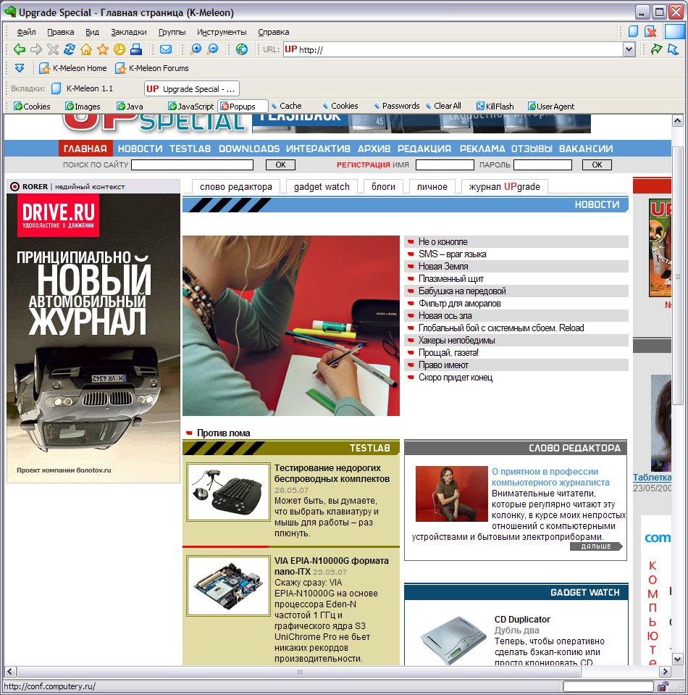The image size is (688, 695).
Task: Reload the page using the refresh icon
Action: point(69,49)
